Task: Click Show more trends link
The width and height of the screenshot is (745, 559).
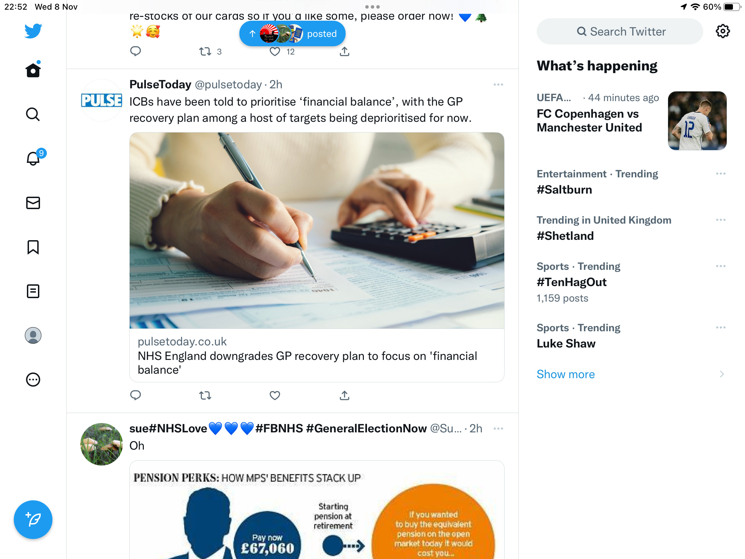Action: coord(566,374)
